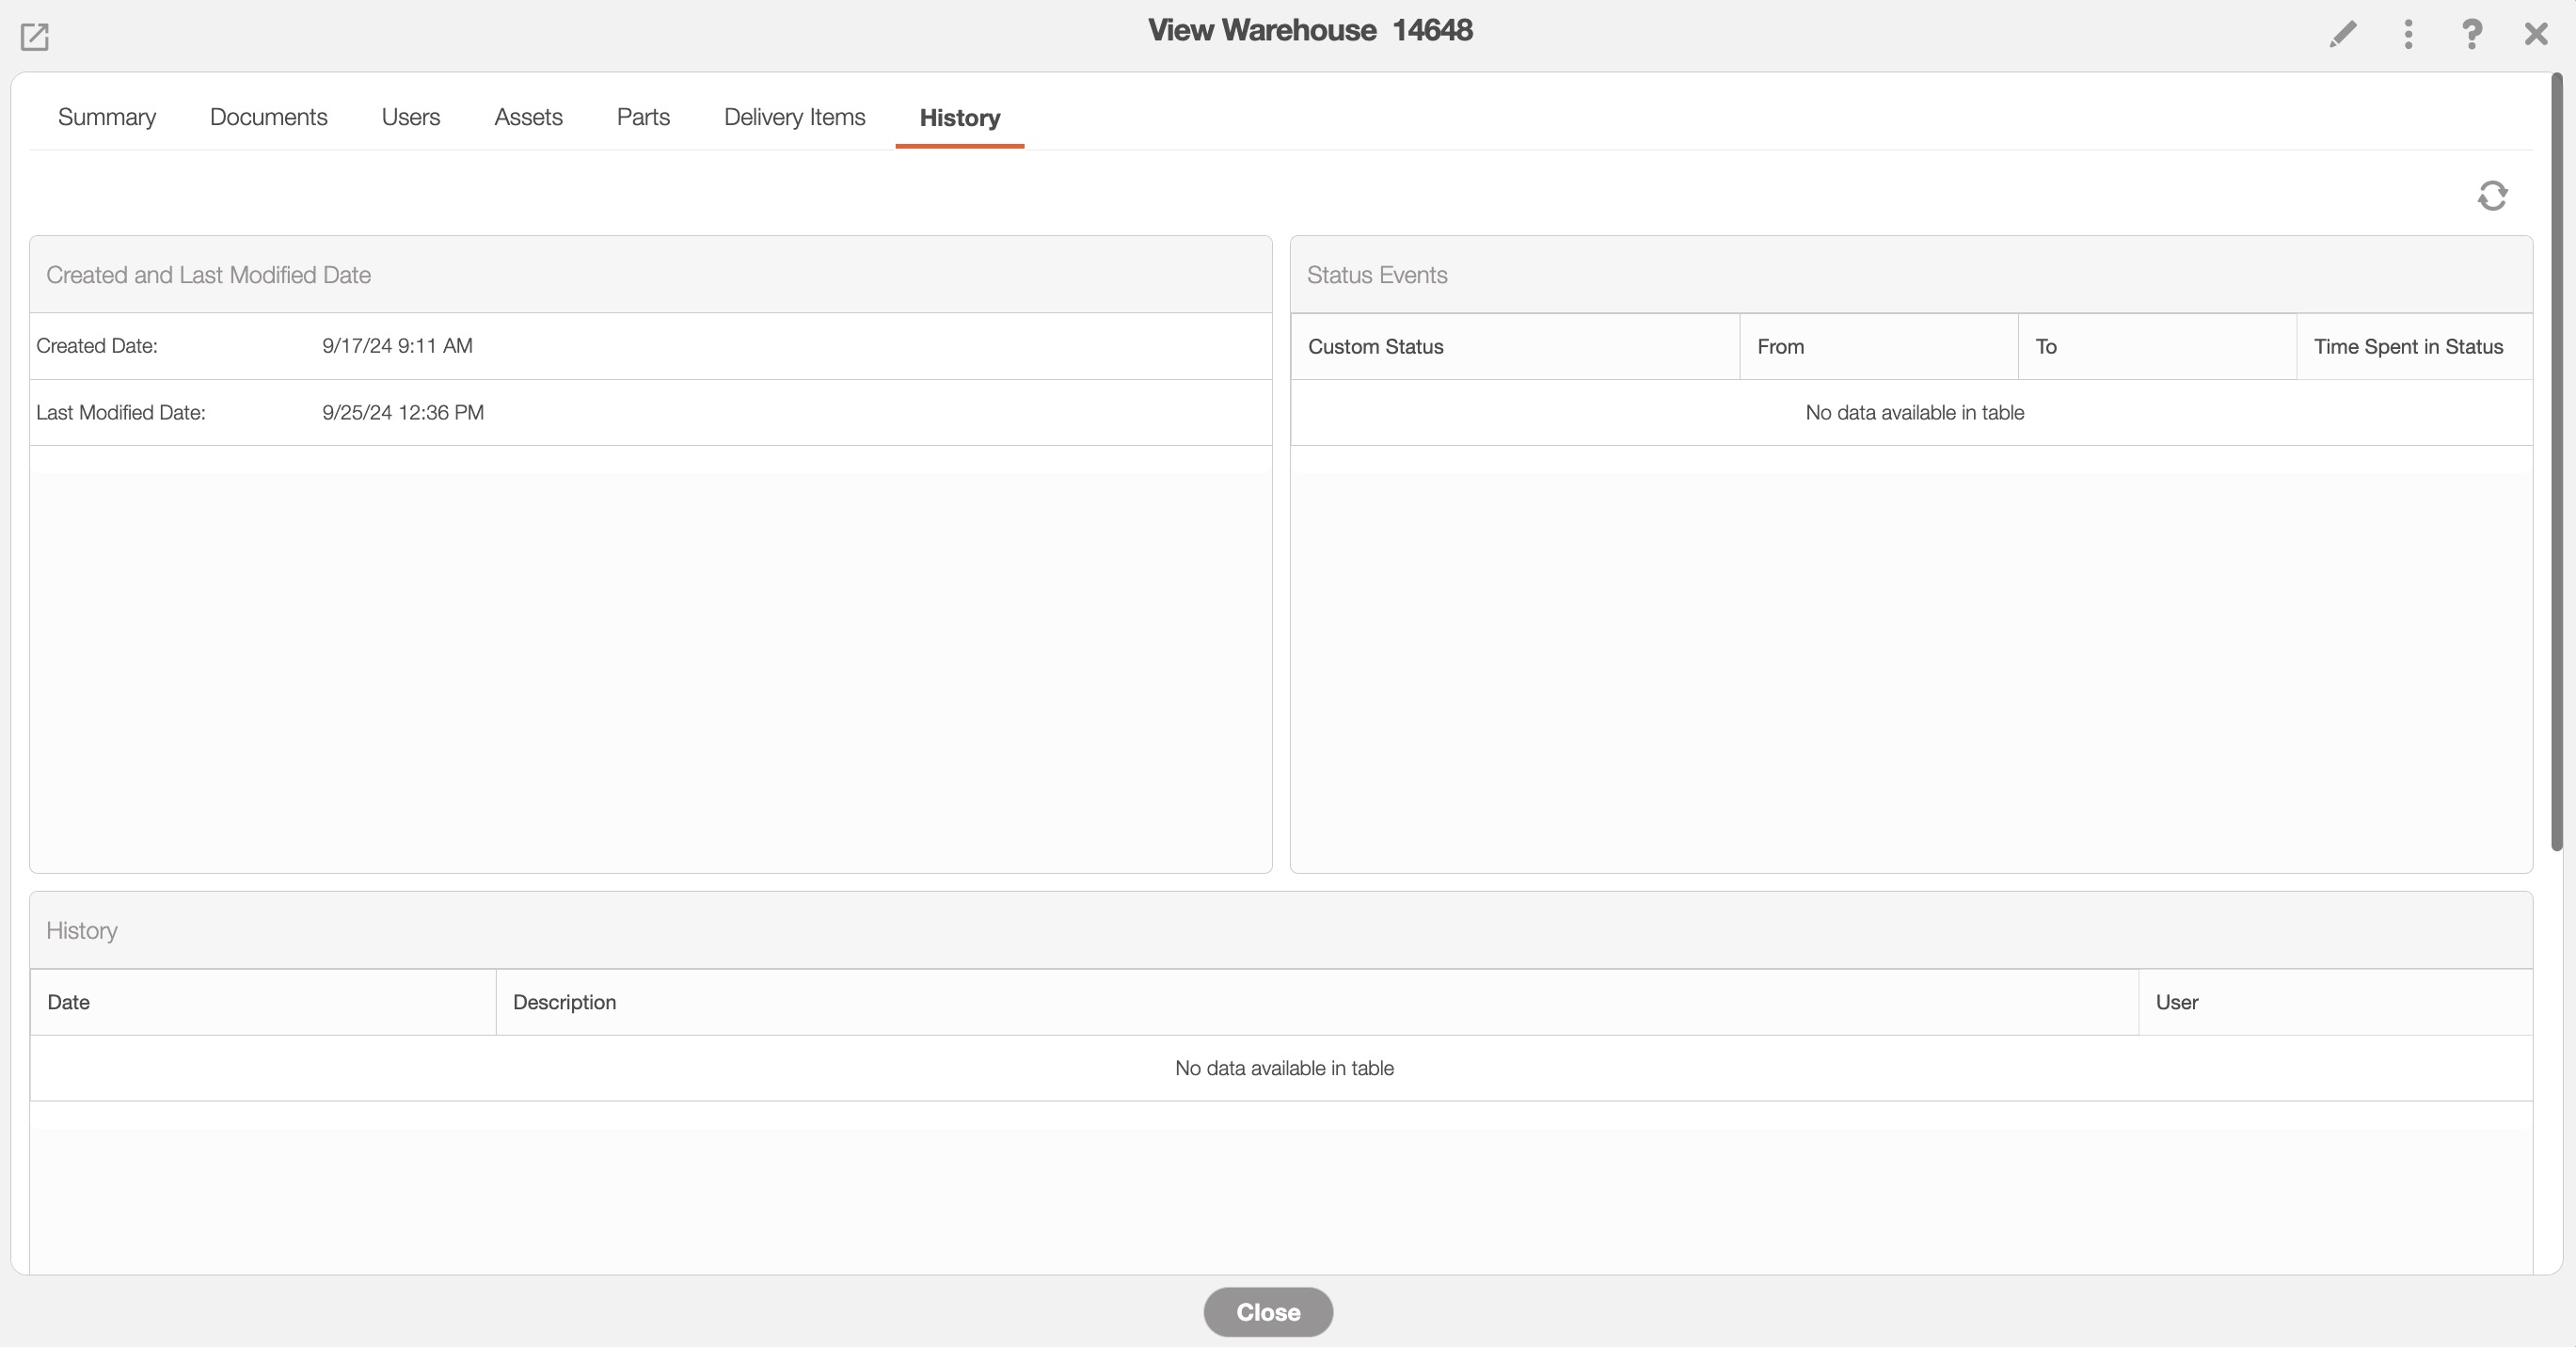Open the Documents tab

268,117
